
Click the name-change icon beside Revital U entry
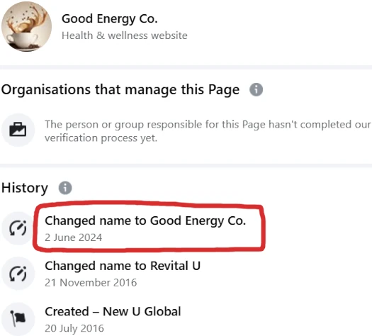[x=18, y=274]
